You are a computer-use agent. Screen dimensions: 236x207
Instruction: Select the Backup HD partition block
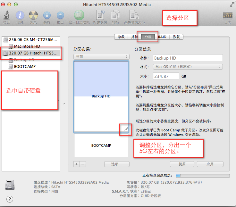click(x=101, y=96)
